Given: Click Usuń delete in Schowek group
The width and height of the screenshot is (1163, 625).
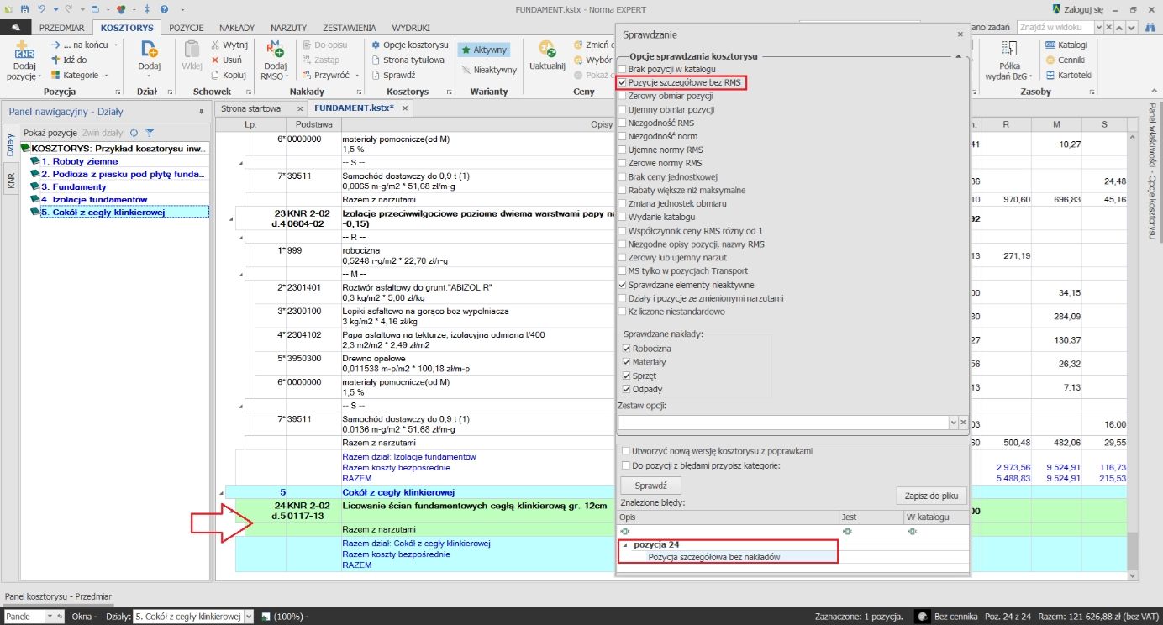Looking at the screenshot, I should 227,60.
